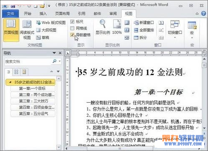Click the tab selector box beside the ruler
Image resolution: width=208 pixels, height=151 pixels.
(x=68, y=53)
